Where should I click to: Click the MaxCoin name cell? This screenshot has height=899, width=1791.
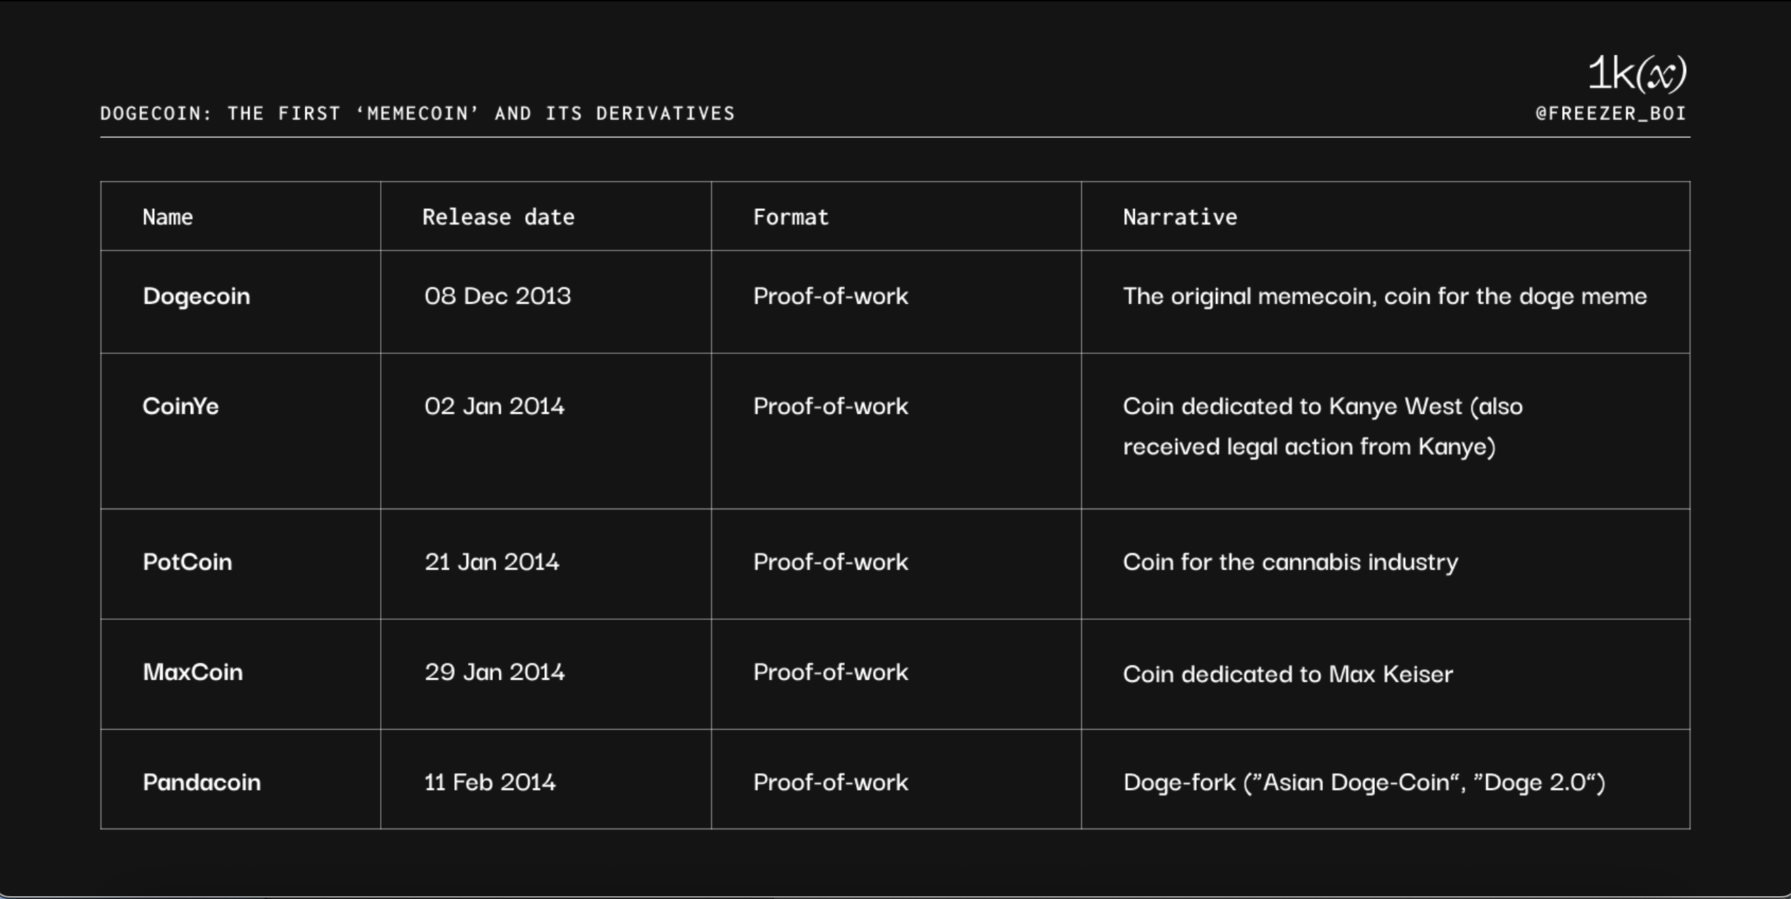tap(193, 672)
